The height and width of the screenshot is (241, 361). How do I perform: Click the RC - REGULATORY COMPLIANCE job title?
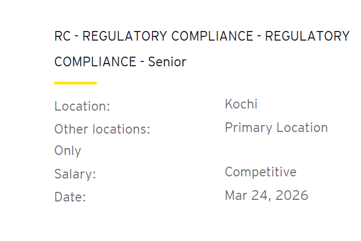tap(202, 36)
